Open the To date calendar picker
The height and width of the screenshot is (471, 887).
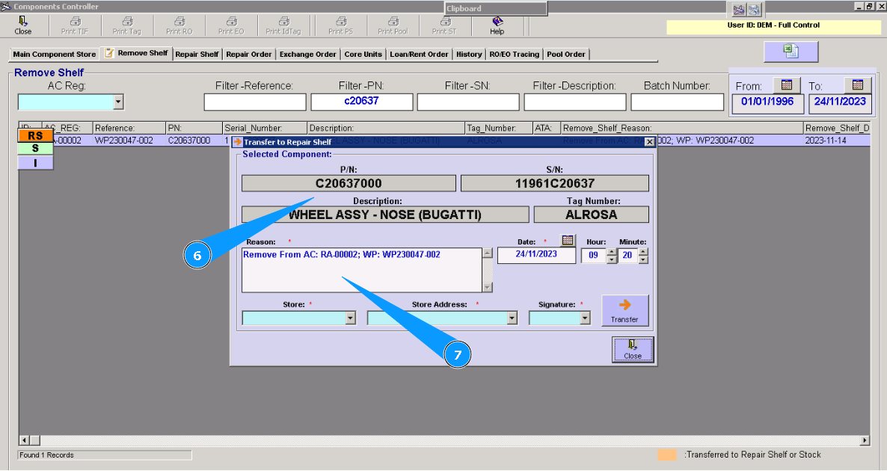pyautogui.click(x=858, y=84)
